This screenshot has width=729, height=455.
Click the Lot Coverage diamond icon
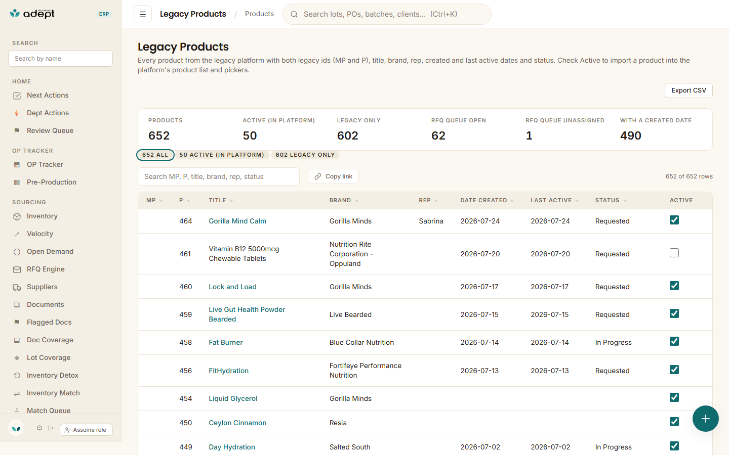(x=17, y=358)
